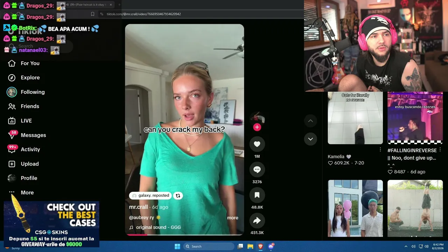The width and height of the screenshot is (448, 252).
Task: Follow creator with the red plus button
Action: 257,127
